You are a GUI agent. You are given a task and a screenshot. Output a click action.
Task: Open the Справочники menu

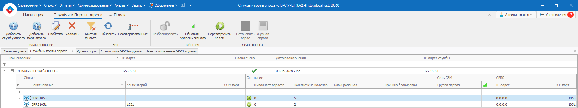30,5
